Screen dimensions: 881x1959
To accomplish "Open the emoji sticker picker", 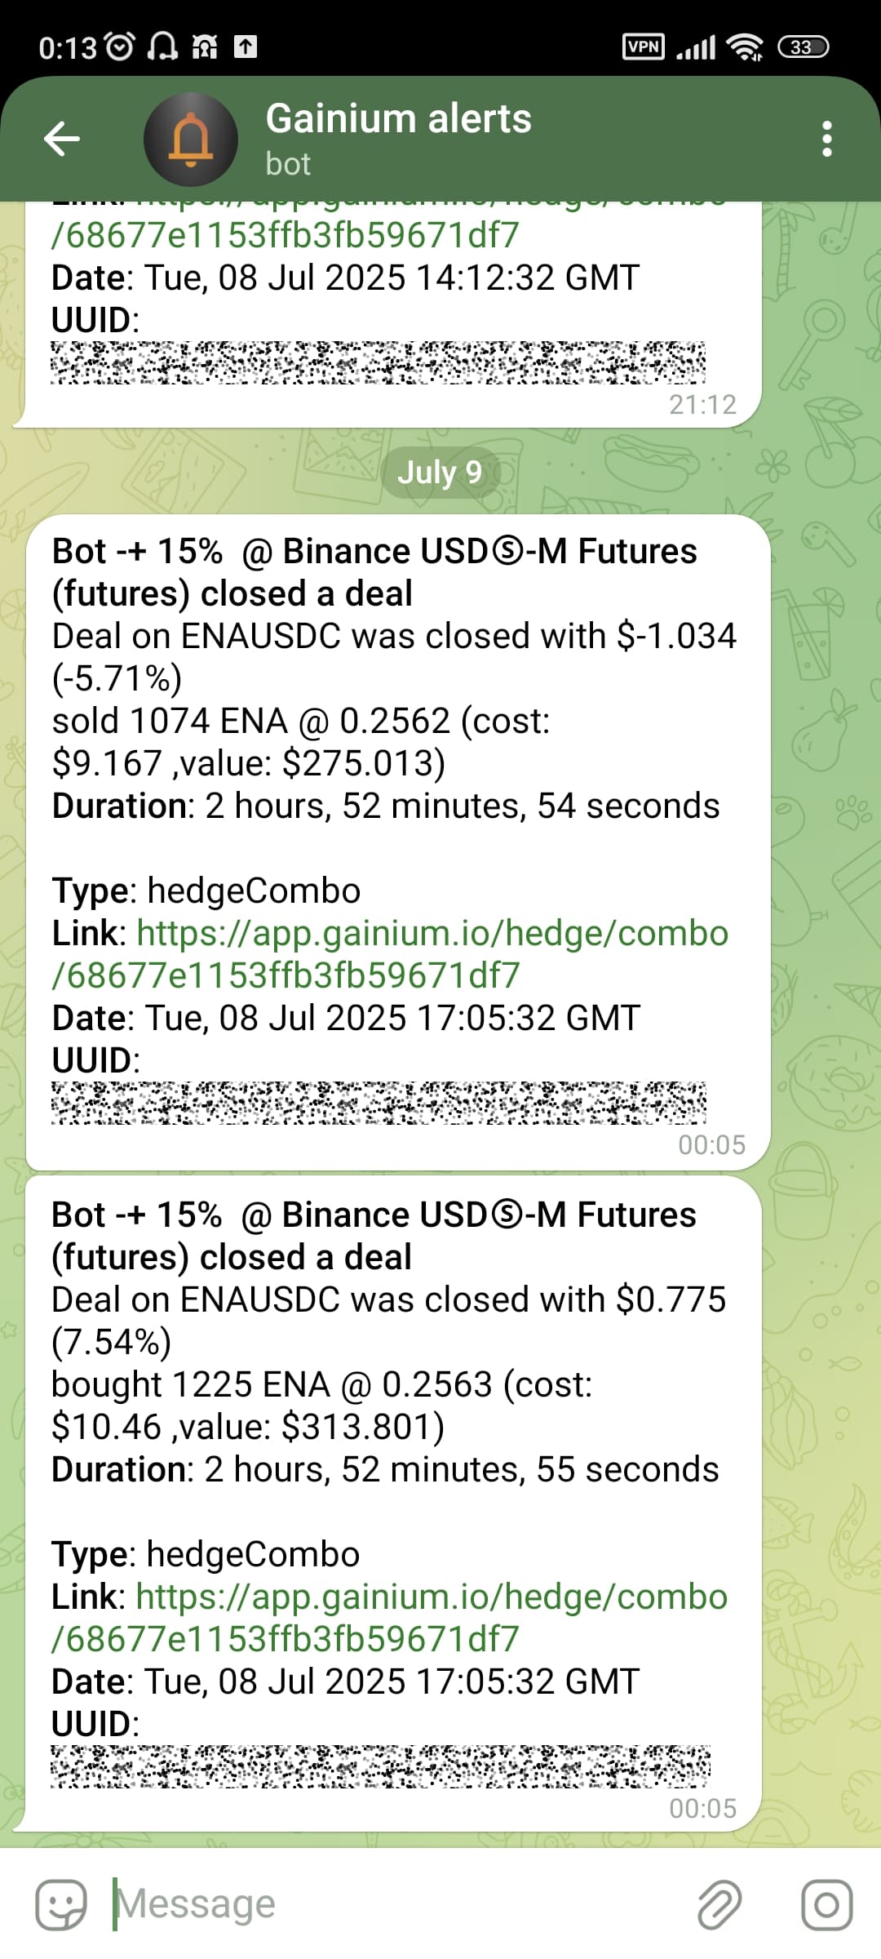I will (60, 1905).
